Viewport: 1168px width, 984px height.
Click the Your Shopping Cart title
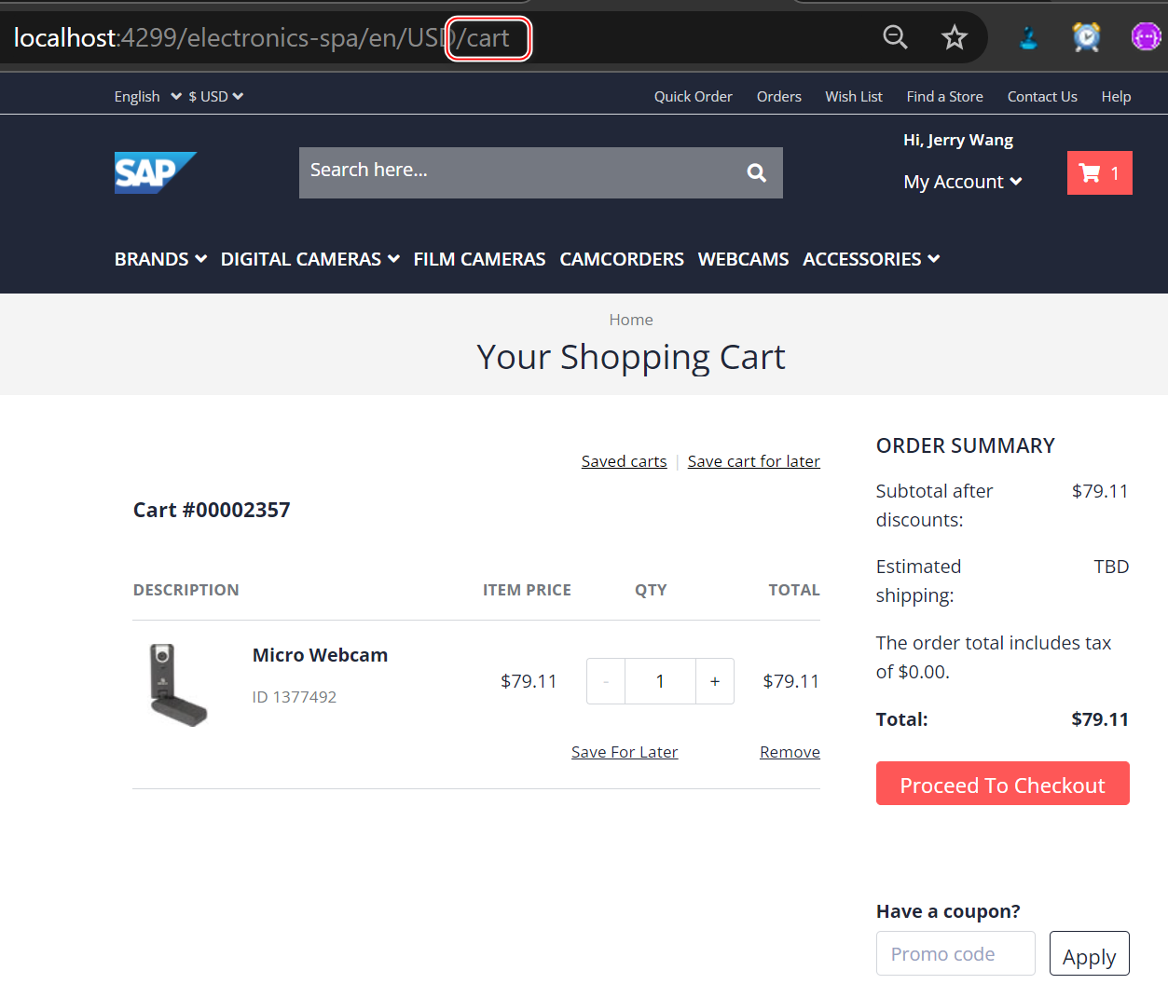coord(631,357)
